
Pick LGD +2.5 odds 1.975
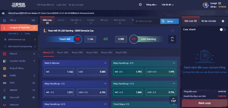160,72
